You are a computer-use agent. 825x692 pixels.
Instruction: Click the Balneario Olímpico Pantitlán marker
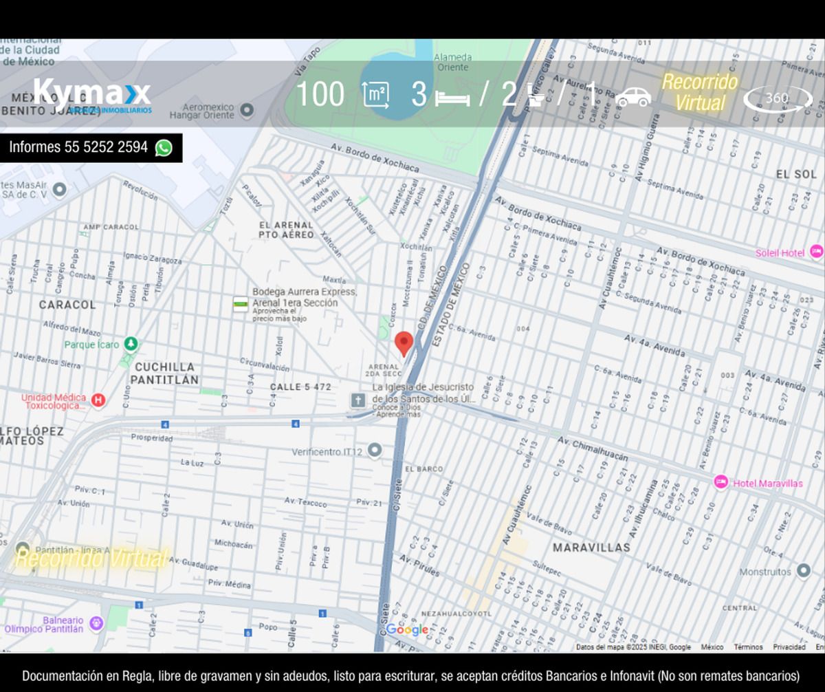pos(95,623)
